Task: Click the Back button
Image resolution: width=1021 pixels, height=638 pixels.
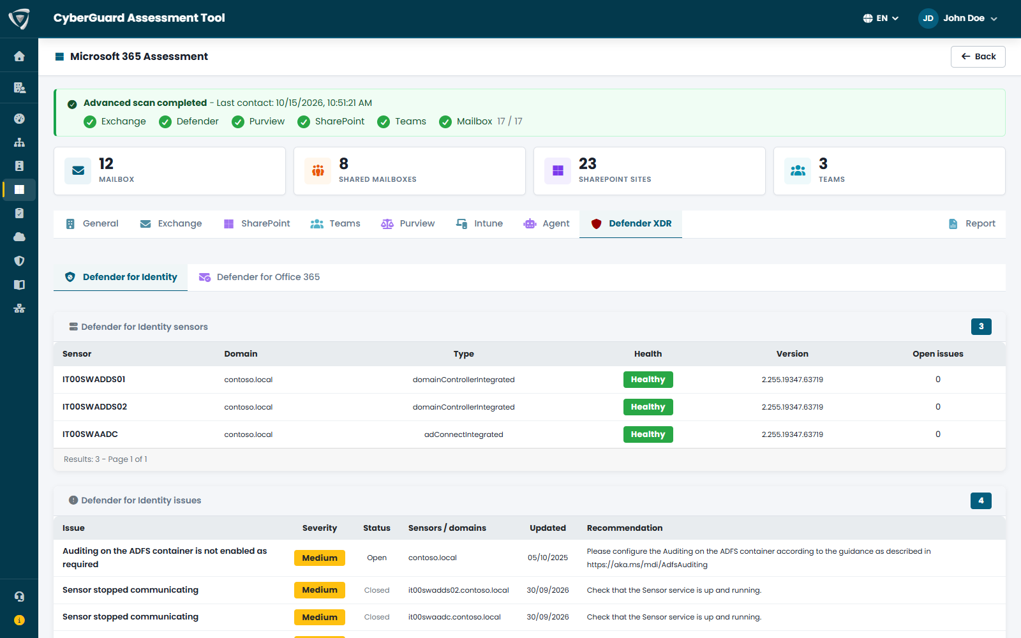Action: coord(978,57)
